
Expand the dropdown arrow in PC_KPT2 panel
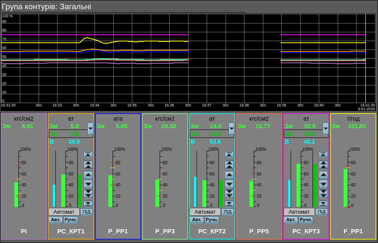231,128
